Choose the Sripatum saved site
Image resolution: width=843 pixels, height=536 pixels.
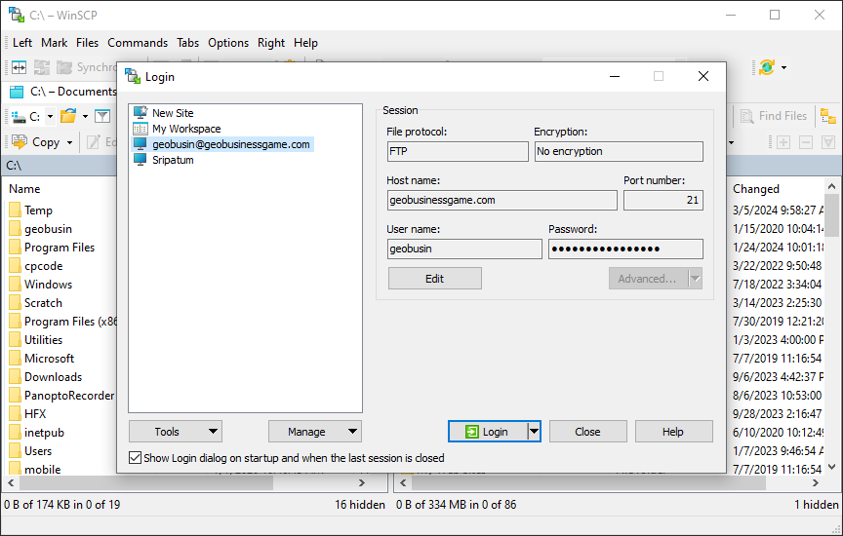pos(172,160)
